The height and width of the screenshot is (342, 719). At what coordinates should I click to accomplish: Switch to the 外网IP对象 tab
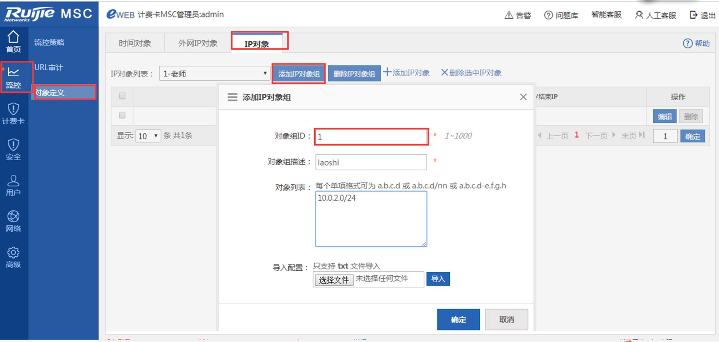[x=198, y=44]
